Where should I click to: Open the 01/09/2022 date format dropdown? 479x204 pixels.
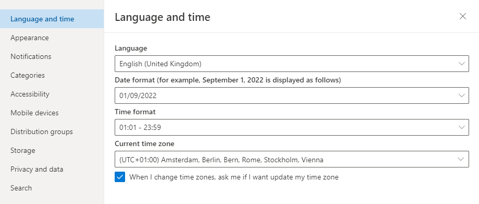point(292,95)
